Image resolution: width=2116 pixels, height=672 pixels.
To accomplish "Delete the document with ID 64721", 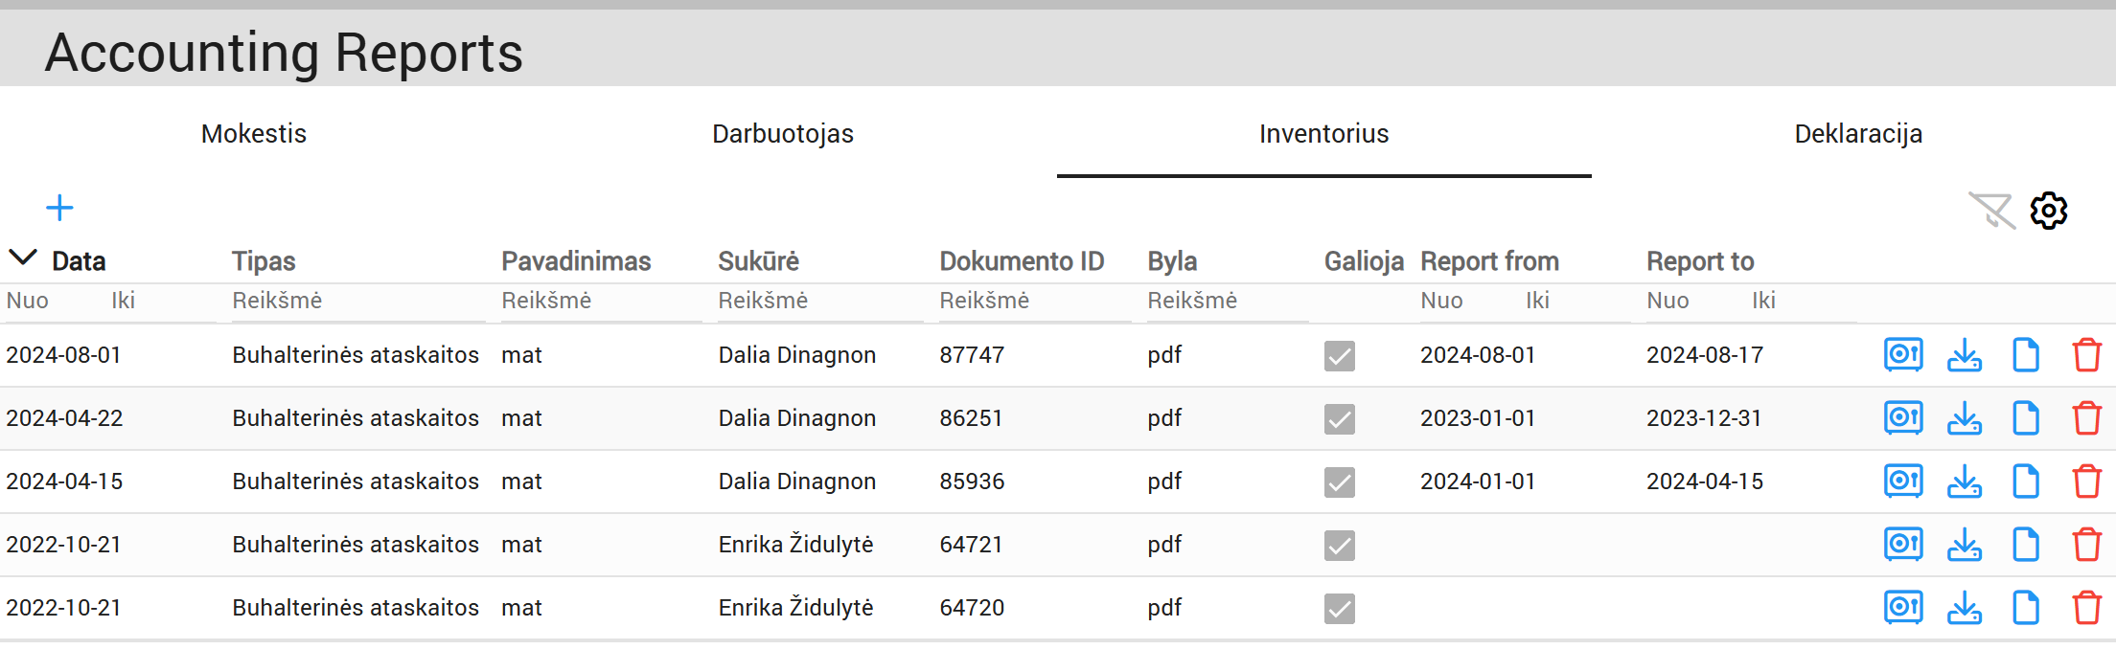I will point(2087,545).
